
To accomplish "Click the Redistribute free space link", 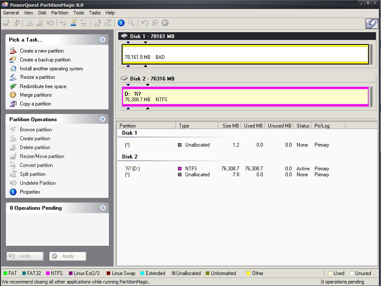I will (43, 86).
